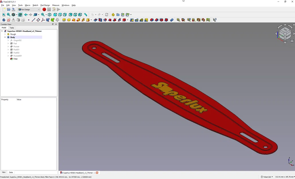Click the Hole tool icon

pyautogui.click(x=100, y=20)
